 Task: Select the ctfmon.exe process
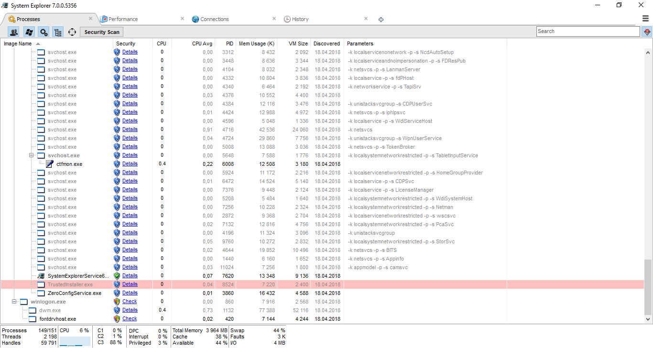(69, 164)
